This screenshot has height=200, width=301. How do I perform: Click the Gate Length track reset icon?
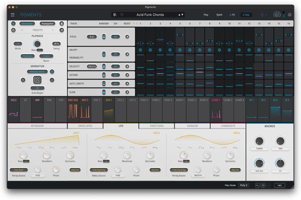tap(127, 83)
